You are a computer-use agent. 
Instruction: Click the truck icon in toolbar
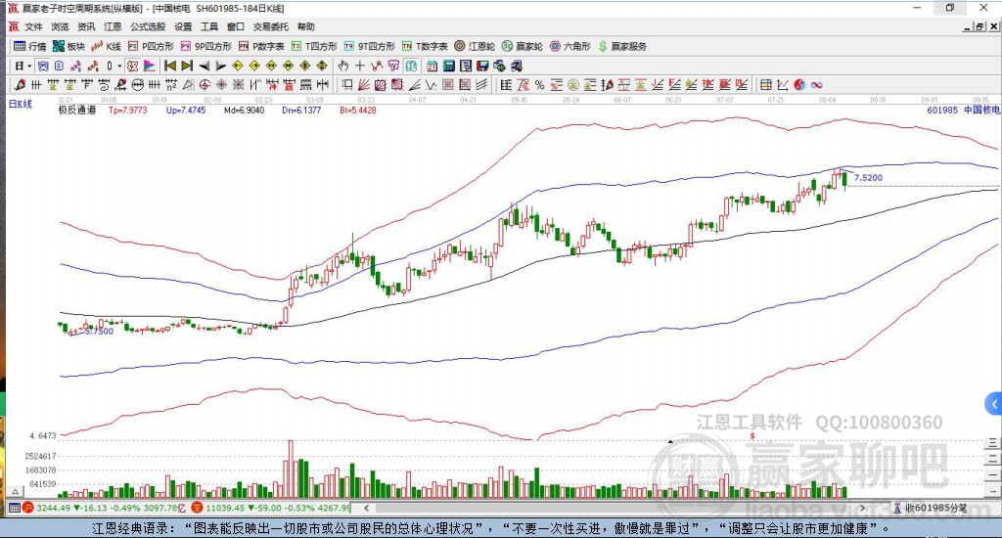pos(517,66)
